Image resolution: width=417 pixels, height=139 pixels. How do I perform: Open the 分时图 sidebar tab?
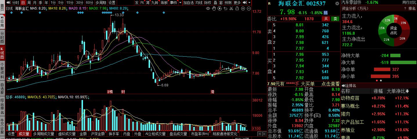(2, 37)
